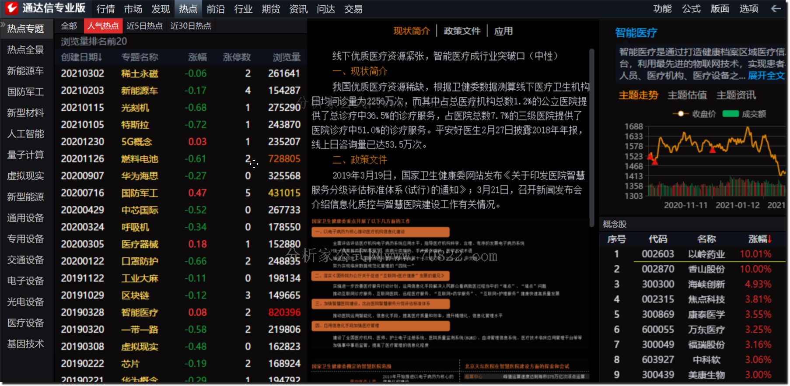This screenshot has width=790, height=386.
Task: Select the 主题资讯 tab
Action: coord(736,95)
